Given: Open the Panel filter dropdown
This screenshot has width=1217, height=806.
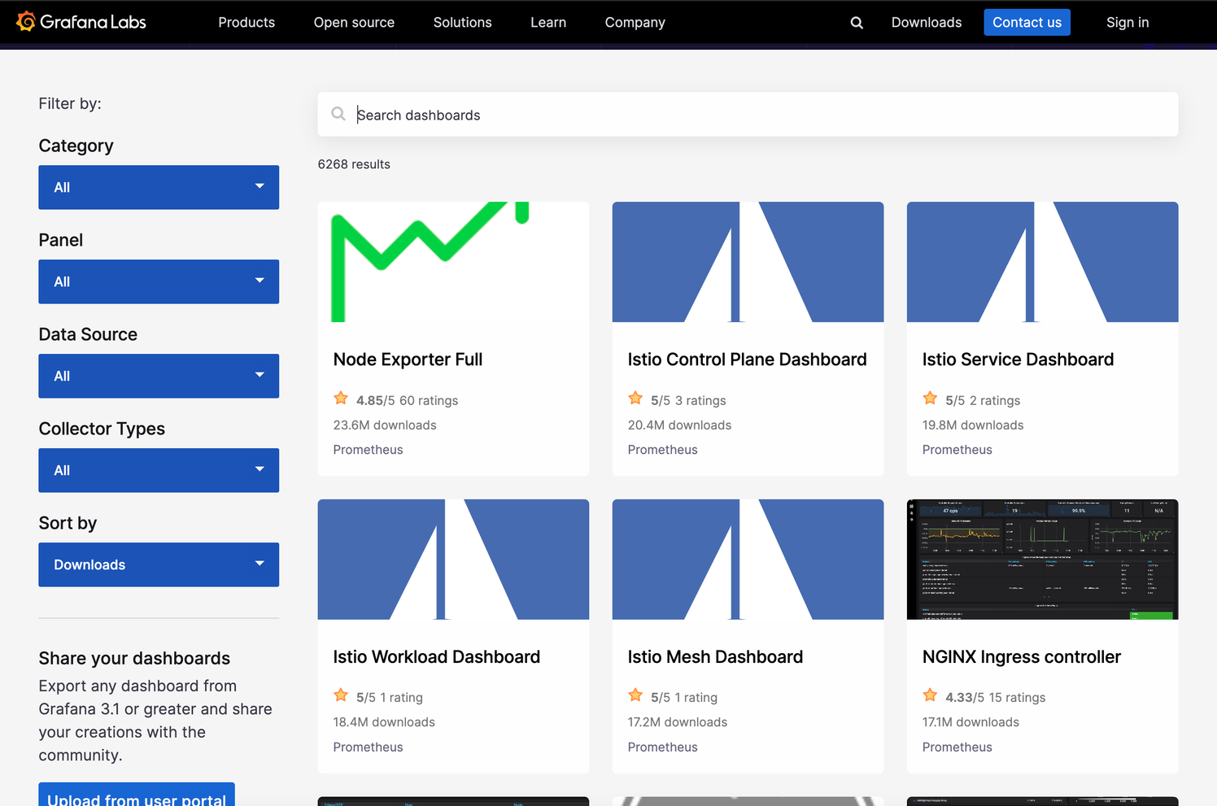Looking at the screenshot, I should click(158, 281).
